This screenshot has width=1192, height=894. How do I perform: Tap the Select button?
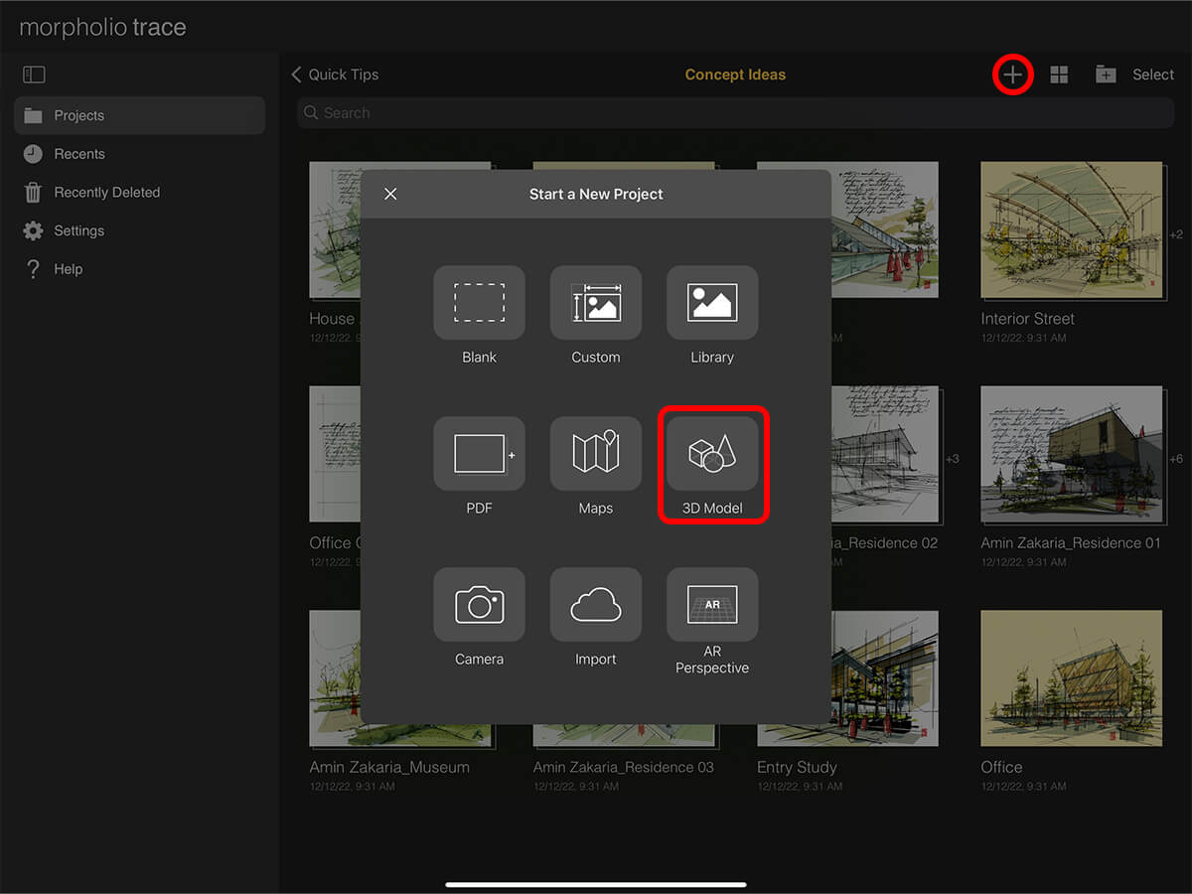(1153, 75)
